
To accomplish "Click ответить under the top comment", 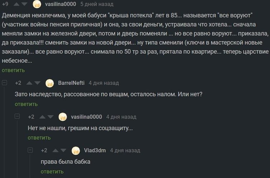I will pyautogui.click(x=13, y=70).
